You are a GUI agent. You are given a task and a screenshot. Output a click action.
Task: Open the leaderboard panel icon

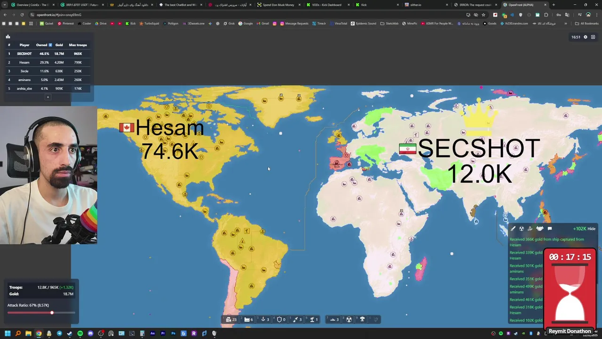click(x=8, y=37)
